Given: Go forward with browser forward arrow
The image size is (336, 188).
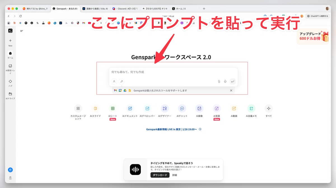Looking at the screenshot, I should [15, 16].
